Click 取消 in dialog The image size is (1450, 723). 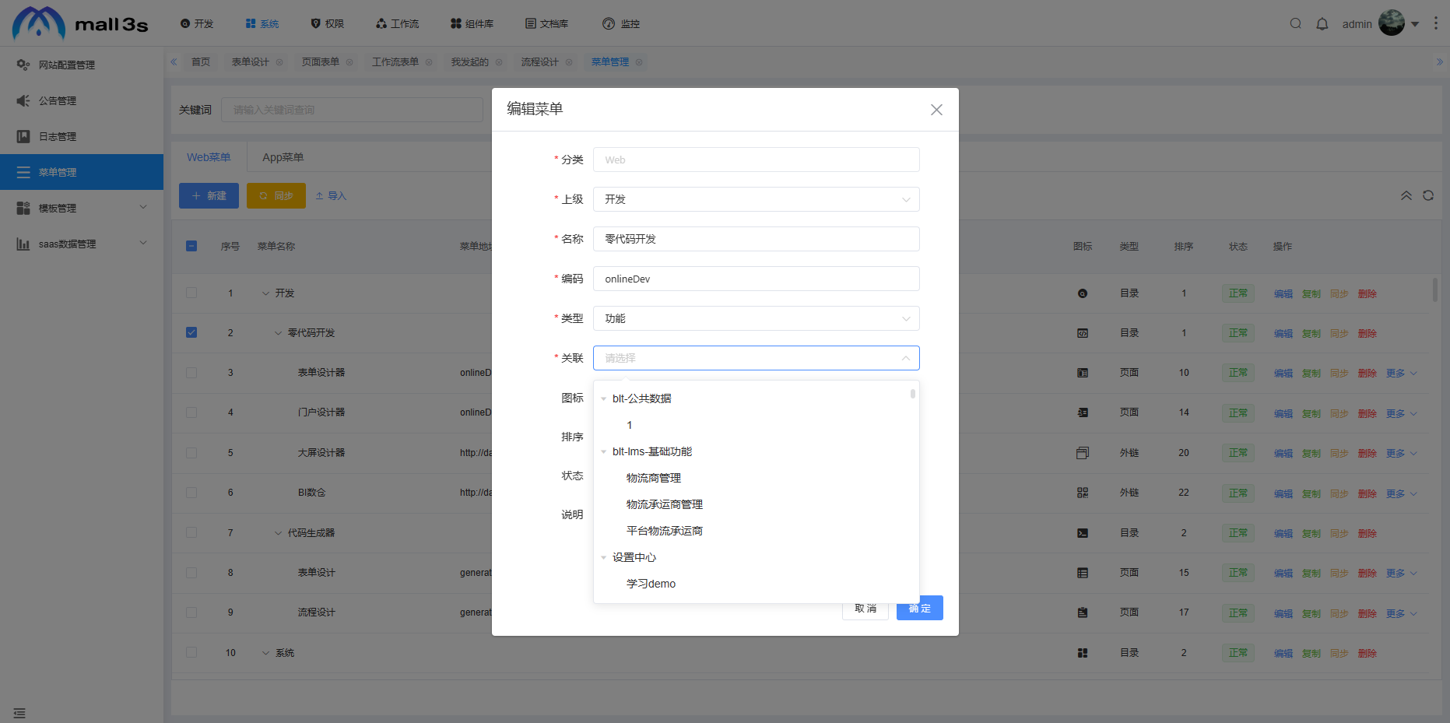click(865, 608)
